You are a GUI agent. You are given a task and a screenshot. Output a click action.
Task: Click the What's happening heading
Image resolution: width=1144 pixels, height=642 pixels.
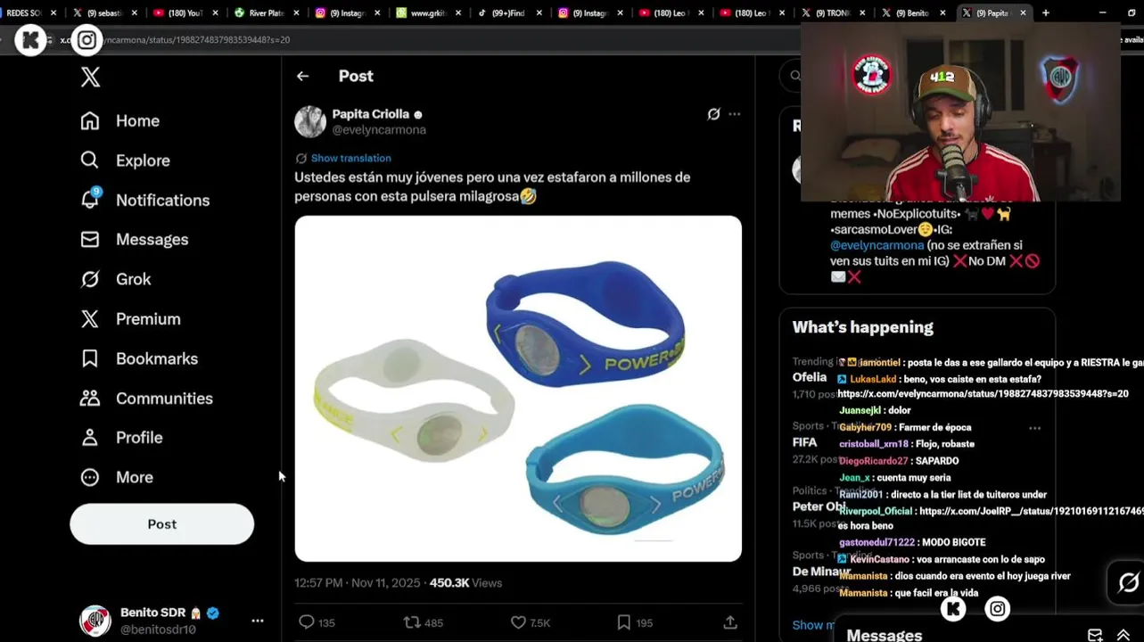863,327
